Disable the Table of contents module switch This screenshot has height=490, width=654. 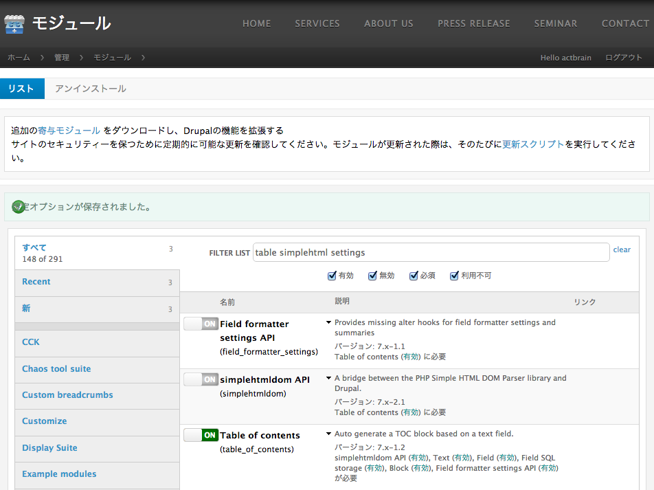pos(201,435)
